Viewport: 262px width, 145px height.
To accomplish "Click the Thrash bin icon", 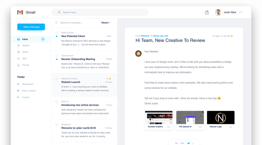I will pyautogui.click(x=19, y=65).
